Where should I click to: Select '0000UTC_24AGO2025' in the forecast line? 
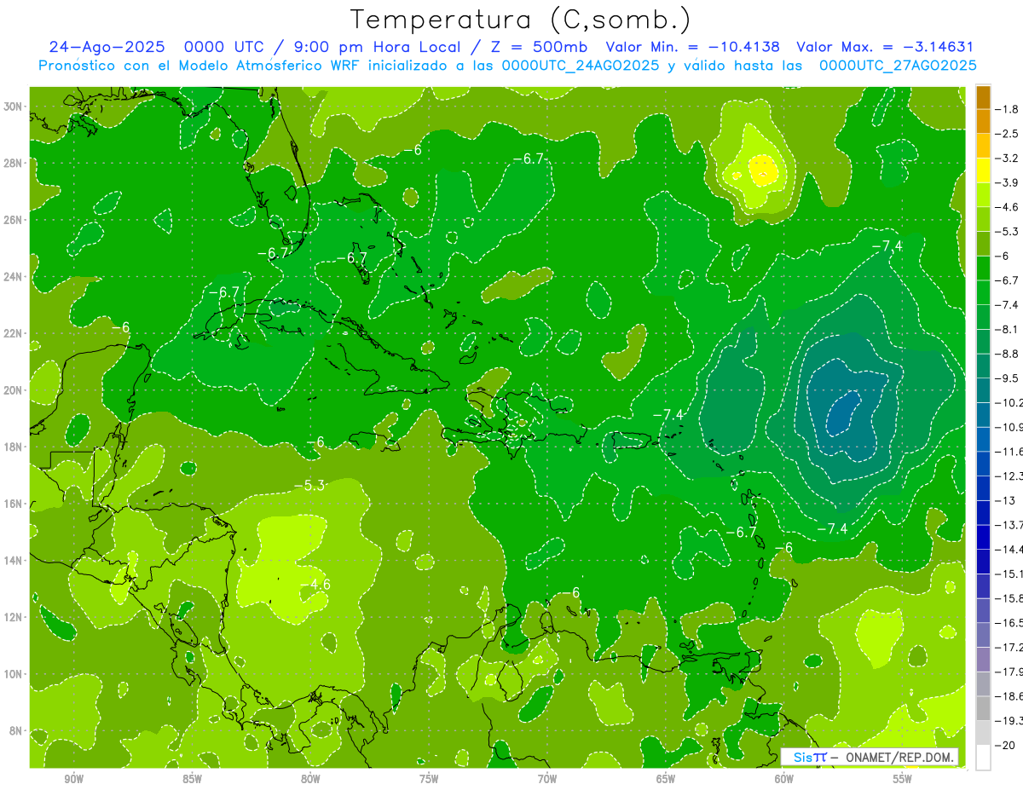pos(581,66)
